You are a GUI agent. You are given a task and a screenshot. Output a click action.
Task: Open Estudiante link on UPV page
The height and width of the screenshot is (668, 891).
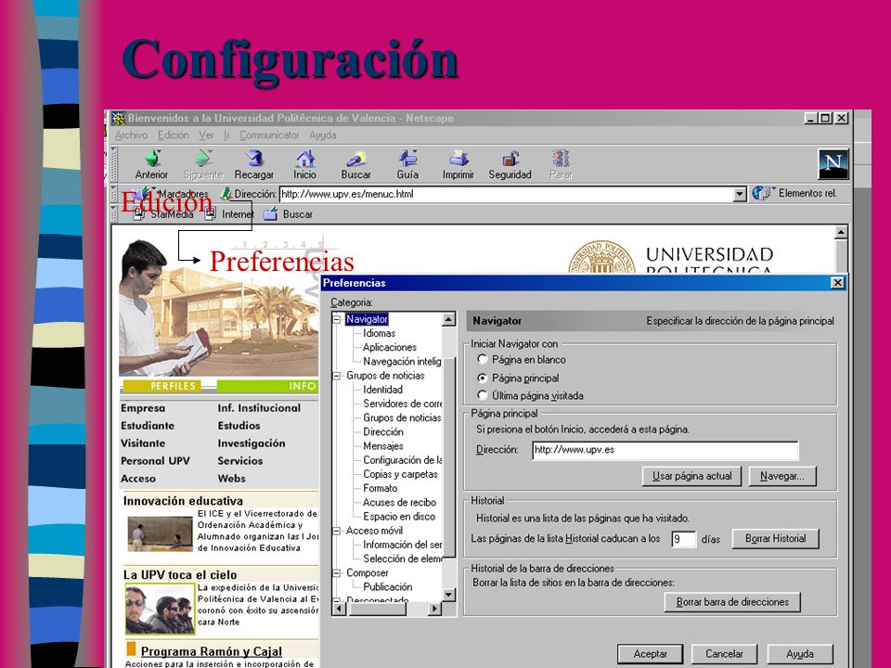click(148, 426)
